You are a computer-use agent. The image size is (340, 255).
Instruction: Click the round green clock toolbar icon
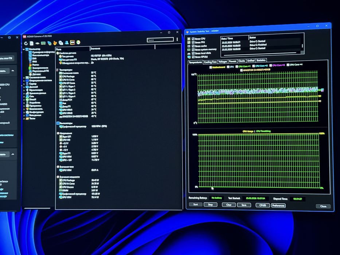[78, 42]
